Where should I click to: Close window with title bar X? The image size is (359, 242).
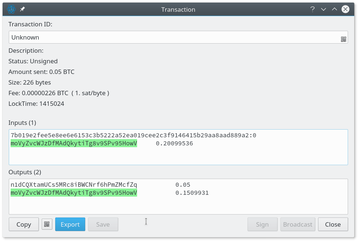coord(345,10)
